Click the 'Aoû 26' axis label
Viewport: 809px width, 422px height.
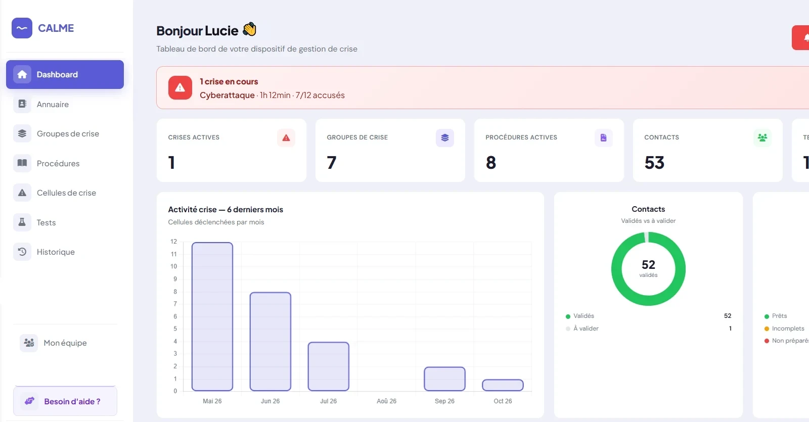coord(386,401)
